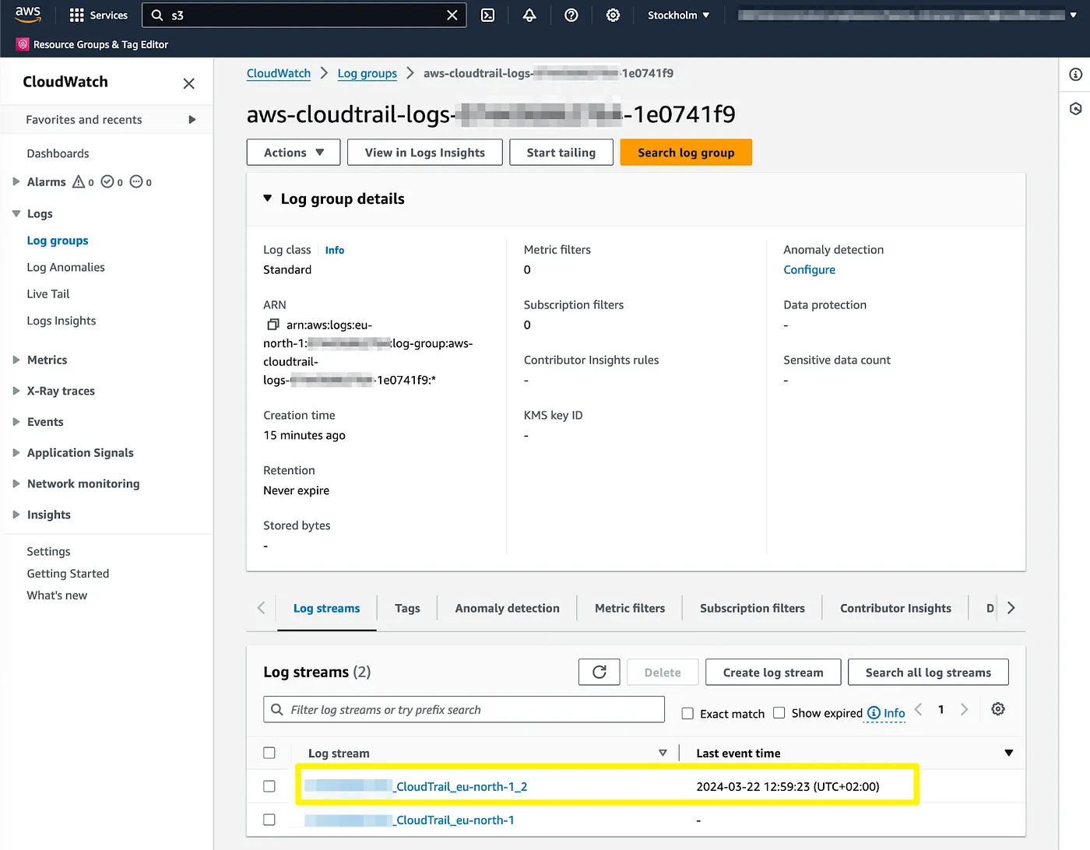Go to previous log streams page

point(919,709)
